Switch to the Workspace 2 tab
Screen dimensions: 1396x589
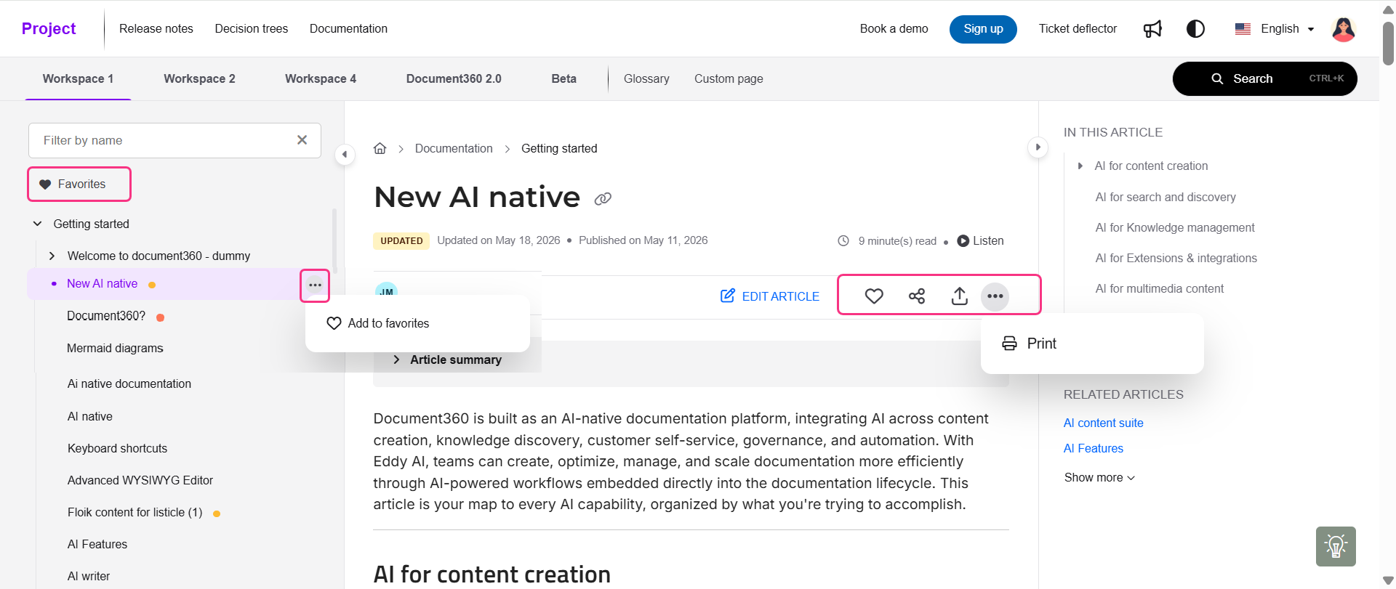point(199,78)
